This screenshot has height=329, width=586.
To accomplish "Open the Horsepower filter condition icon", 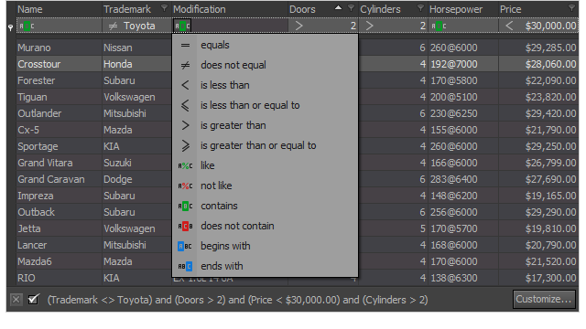I will coord(439,27).
